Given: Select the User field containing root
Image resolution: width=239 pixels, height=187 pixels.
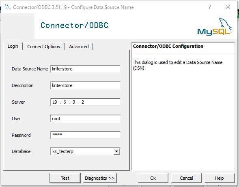Looking at the screenshot, I should [86, 119].
